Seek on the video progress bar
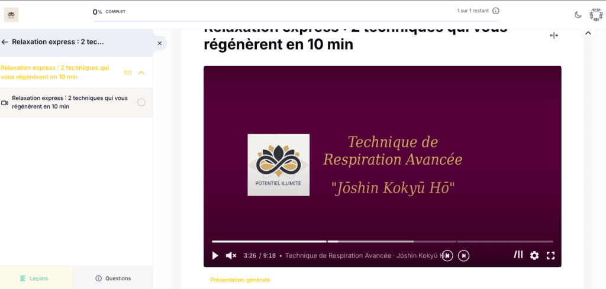 click(x=382, y=242)
